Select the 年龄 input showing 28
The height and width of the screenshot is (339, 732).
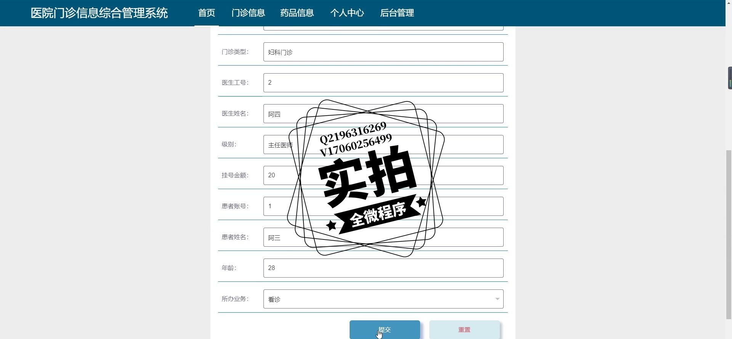(x=383, y=268)
